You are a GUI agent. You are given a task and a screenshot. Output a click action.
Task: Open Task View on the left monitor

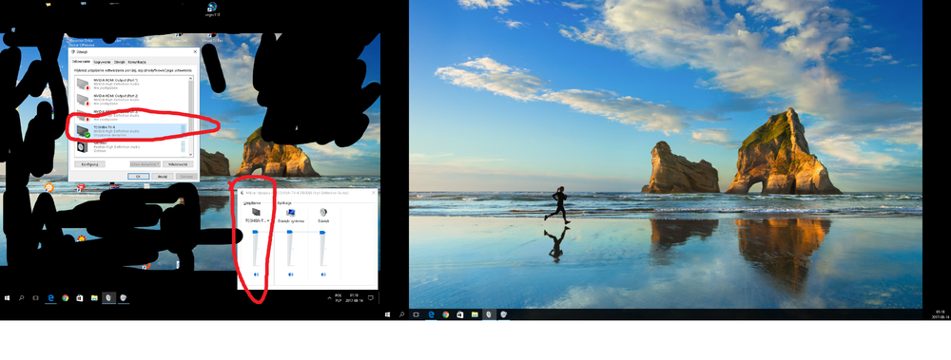[36, 297]
